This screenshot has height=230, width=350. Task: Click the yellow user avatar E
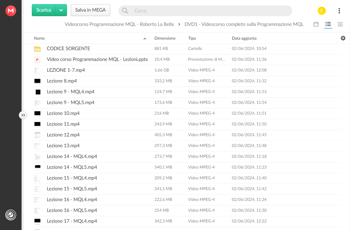coord(321,11)
